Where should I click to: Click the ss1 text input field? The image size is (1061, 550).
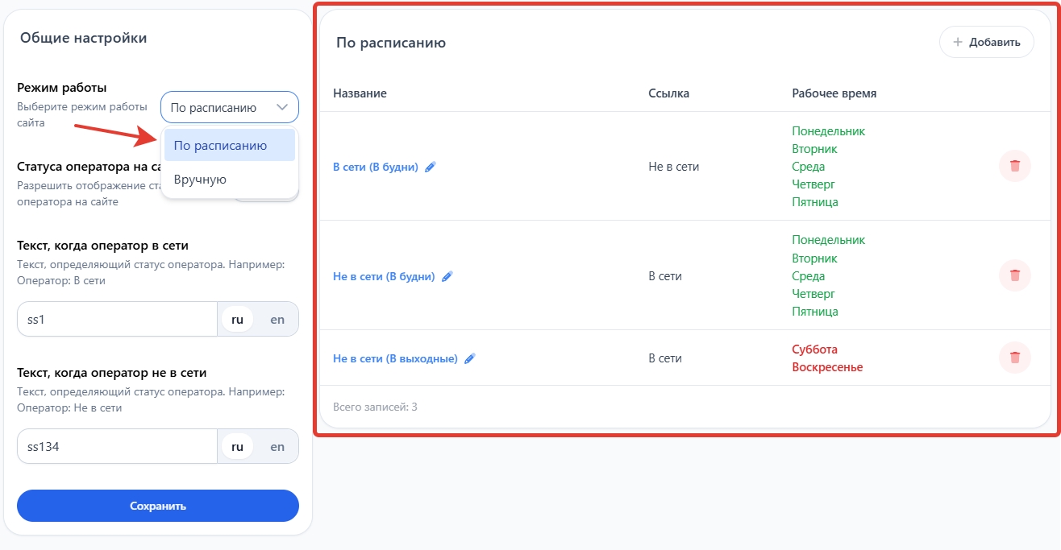click(x=117, y=319)
